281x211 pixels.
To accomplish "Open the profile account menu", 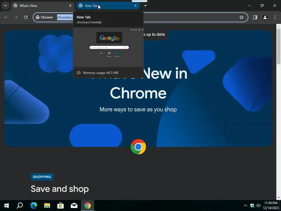I will (x=265, y=17).
